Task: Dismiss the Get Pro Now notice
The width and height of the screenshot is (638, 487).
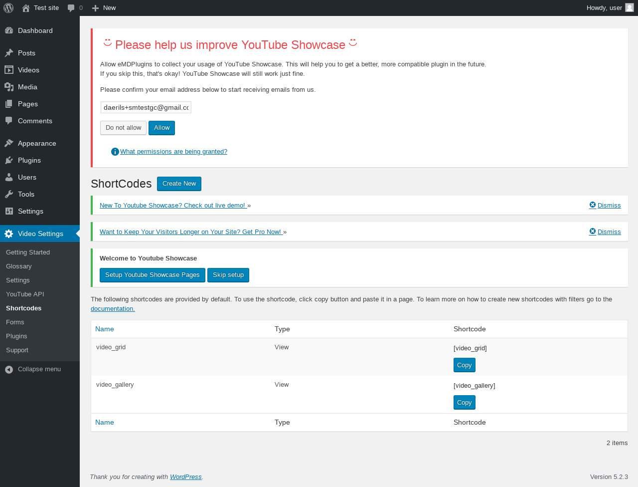Action: (605, 232)
